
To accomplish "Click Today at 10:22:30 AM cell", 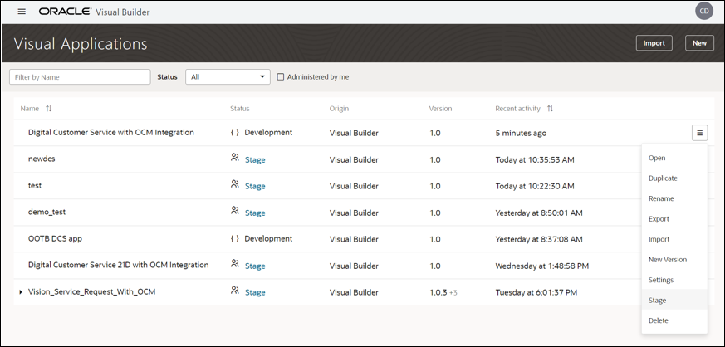I will point(535,186).
